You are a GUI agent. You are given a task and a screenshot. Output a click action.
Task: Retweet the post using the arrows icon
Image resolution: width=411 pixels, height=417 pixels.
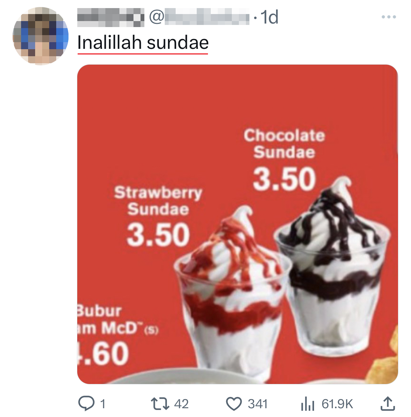click(x=161, y=404)
